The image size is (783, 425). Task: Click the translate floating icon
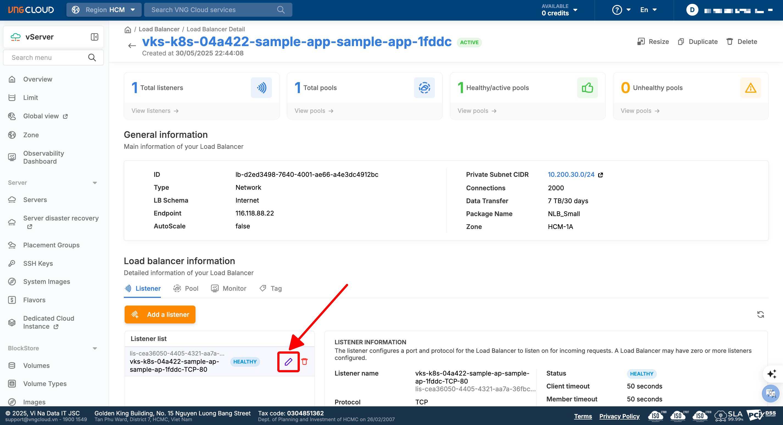771,393
